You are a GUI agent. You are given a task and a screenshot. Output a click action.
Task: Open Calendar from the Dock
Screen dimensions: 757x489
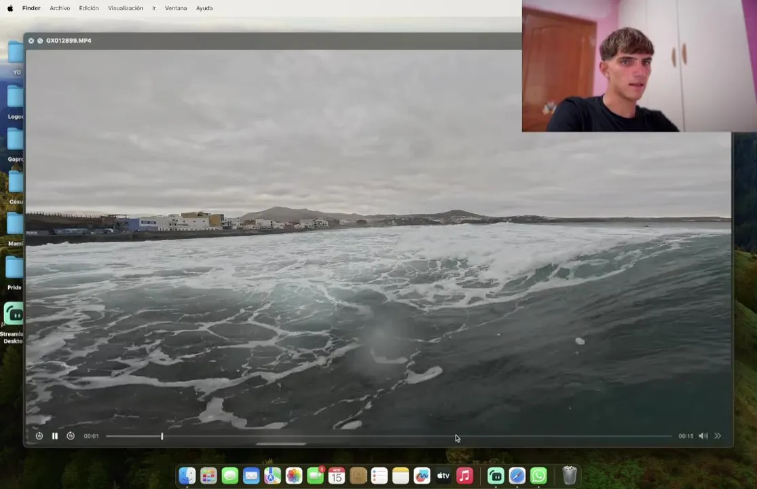(337, 476)
